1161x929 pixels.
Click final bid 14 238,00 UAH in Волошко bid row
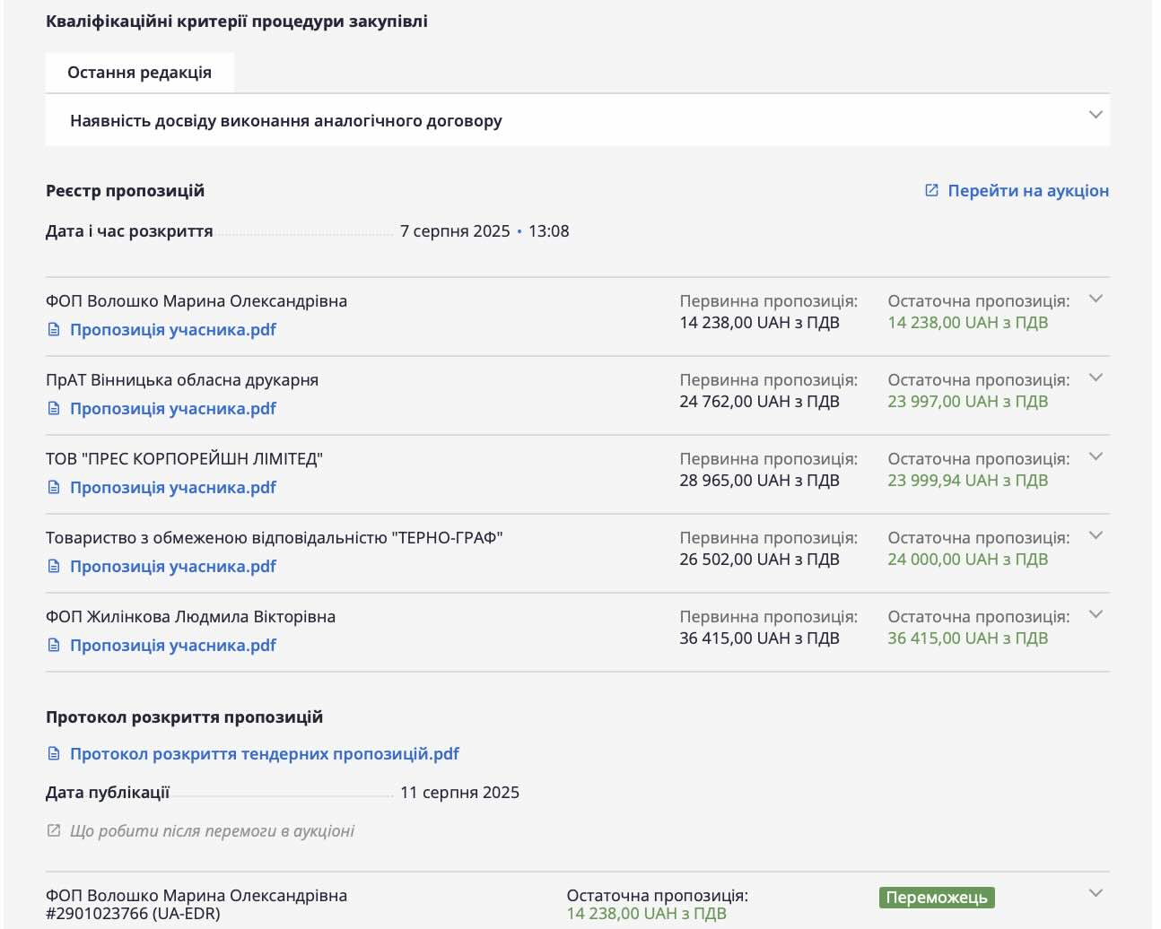(968, 323)
